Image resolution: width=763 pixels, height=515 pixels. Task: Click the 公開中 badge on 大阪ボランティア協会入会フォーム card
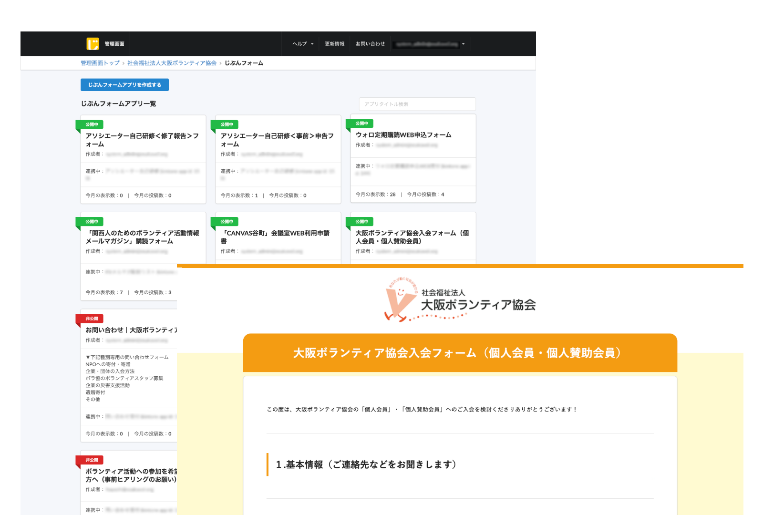(x=361, y=221)
